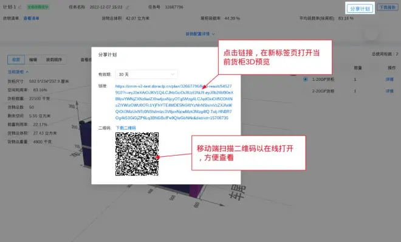Click the 83.16 % average loading rate
This screenshot has width=401, height=242.
pyautogui.click(x=346, y=18)
